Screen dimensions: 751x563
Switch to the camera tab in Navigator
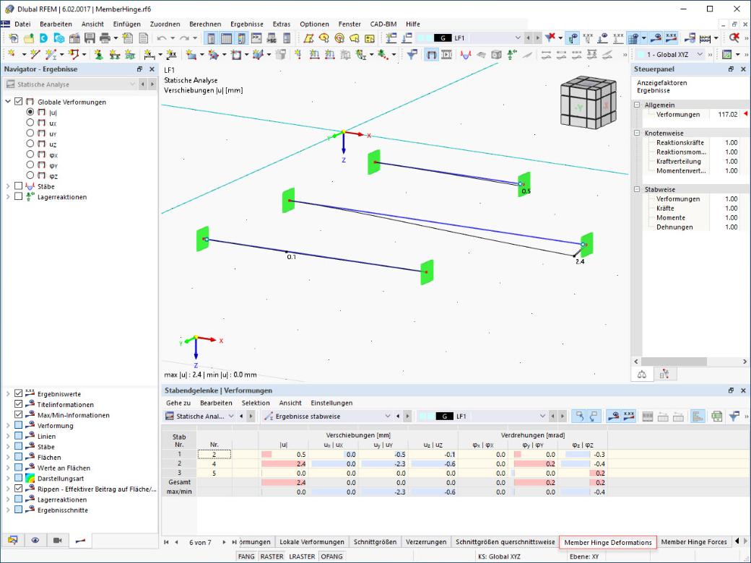(x=58, y=541)
